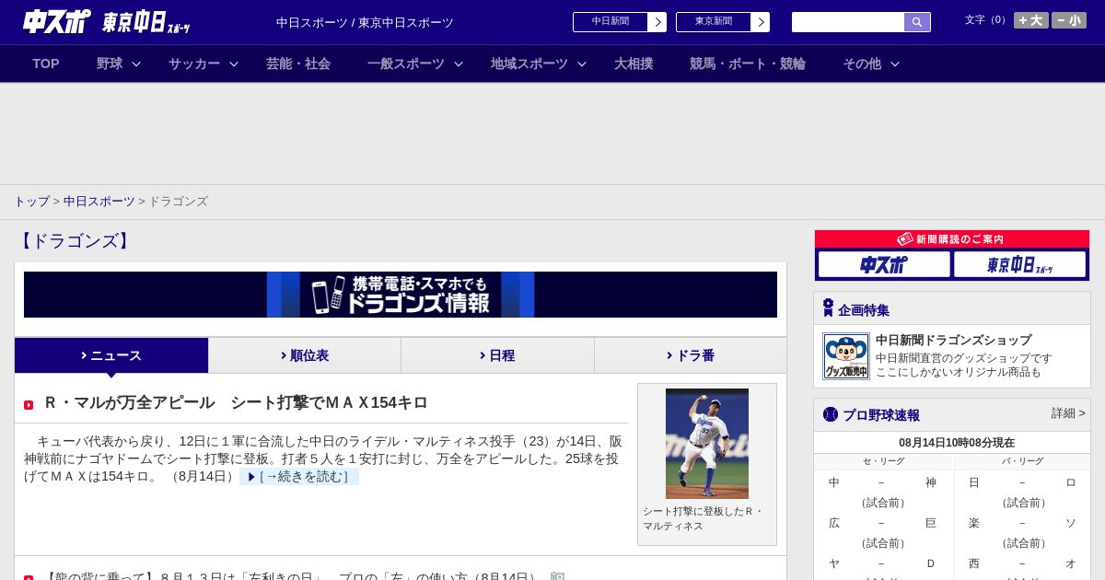Click the 日 － ロ game row
1105x580 pixels.
(x=1022, y=482)
